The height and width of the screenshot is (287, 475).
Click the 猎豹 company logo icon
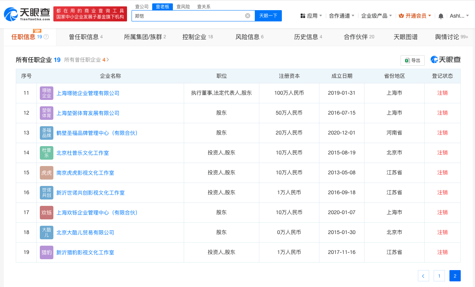pos(47,252)
